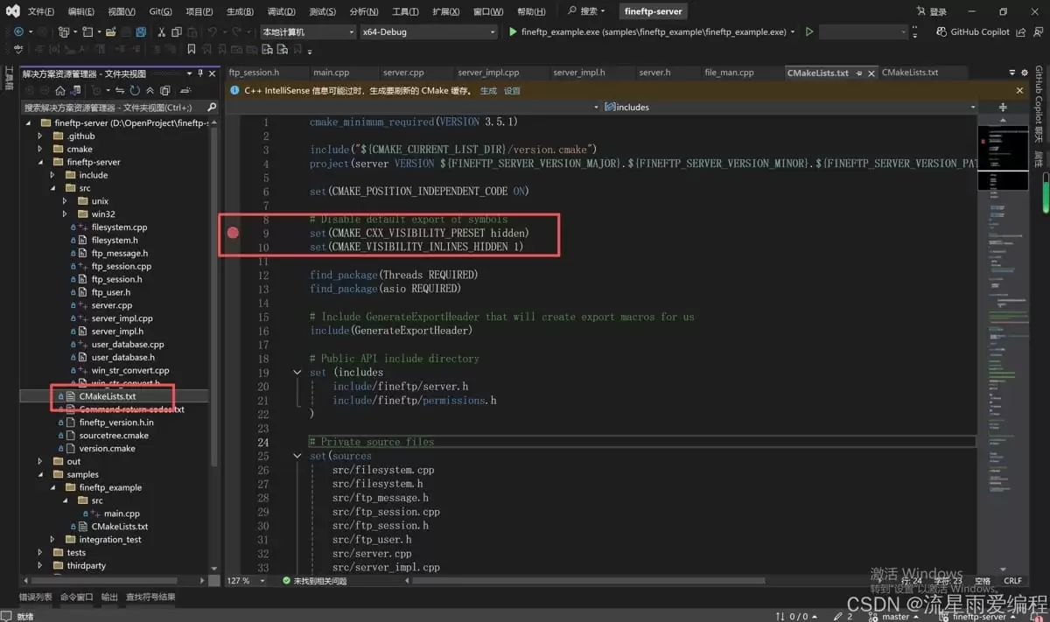
Task: Switch to the main.cpp tab
Action: click(331, 73)
